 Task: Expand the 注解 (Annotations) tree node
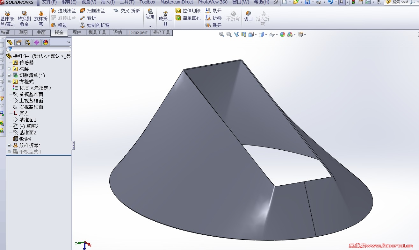tap(9, 69)
